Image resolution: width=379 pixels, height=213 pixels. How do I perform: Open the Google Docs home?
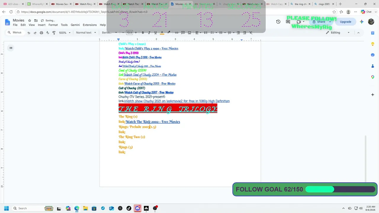coord(7,22)
